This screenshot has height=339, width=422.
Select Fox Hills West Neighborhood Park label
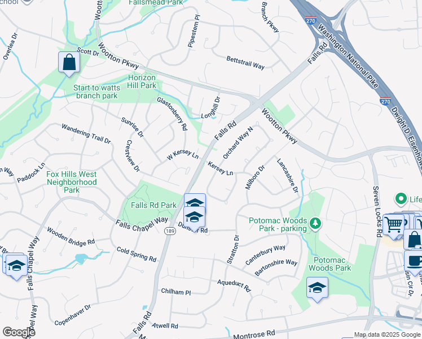tap(72, 182)
